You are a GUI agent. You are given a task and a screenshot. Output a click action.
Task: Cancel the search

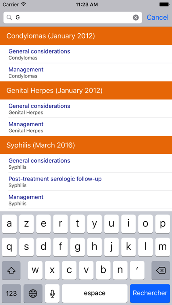[158, 18]
